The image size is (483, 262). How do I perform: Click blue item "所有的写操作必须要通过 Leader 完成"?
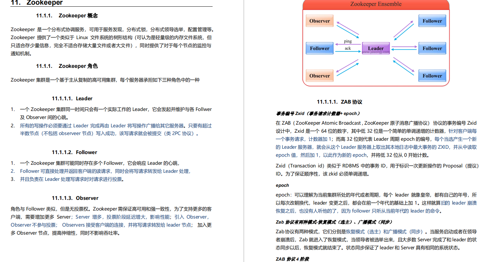click(x=116, y=126)
